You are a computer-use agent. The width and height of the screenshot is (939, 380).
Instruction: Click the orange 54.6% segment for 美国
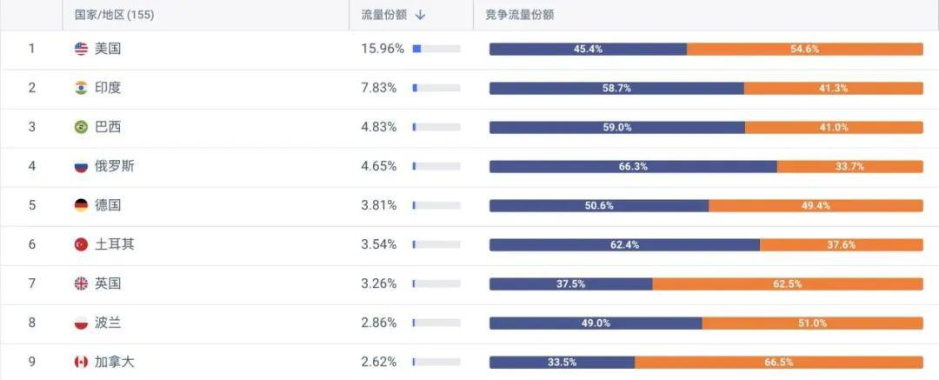[805, 50]
